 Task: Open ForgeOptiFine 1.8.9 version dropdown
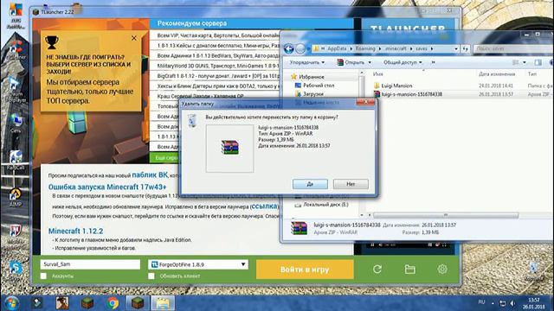(x=198, y=264)
